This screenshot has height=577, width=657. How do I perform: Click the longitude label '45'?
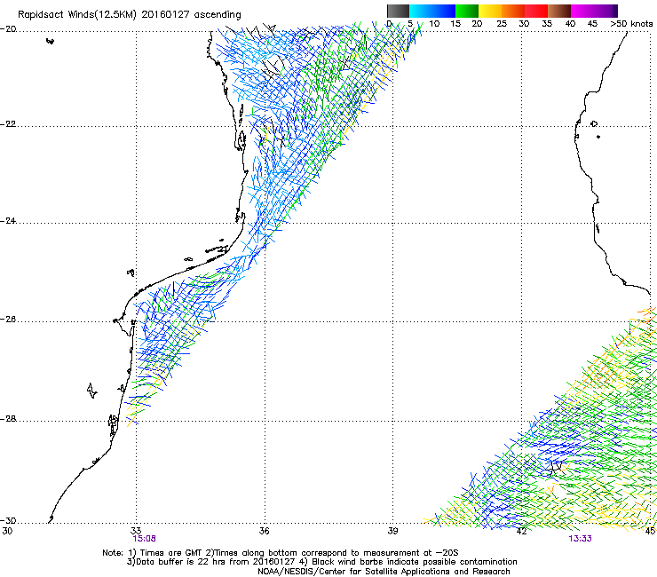click(x=650, y=531)
